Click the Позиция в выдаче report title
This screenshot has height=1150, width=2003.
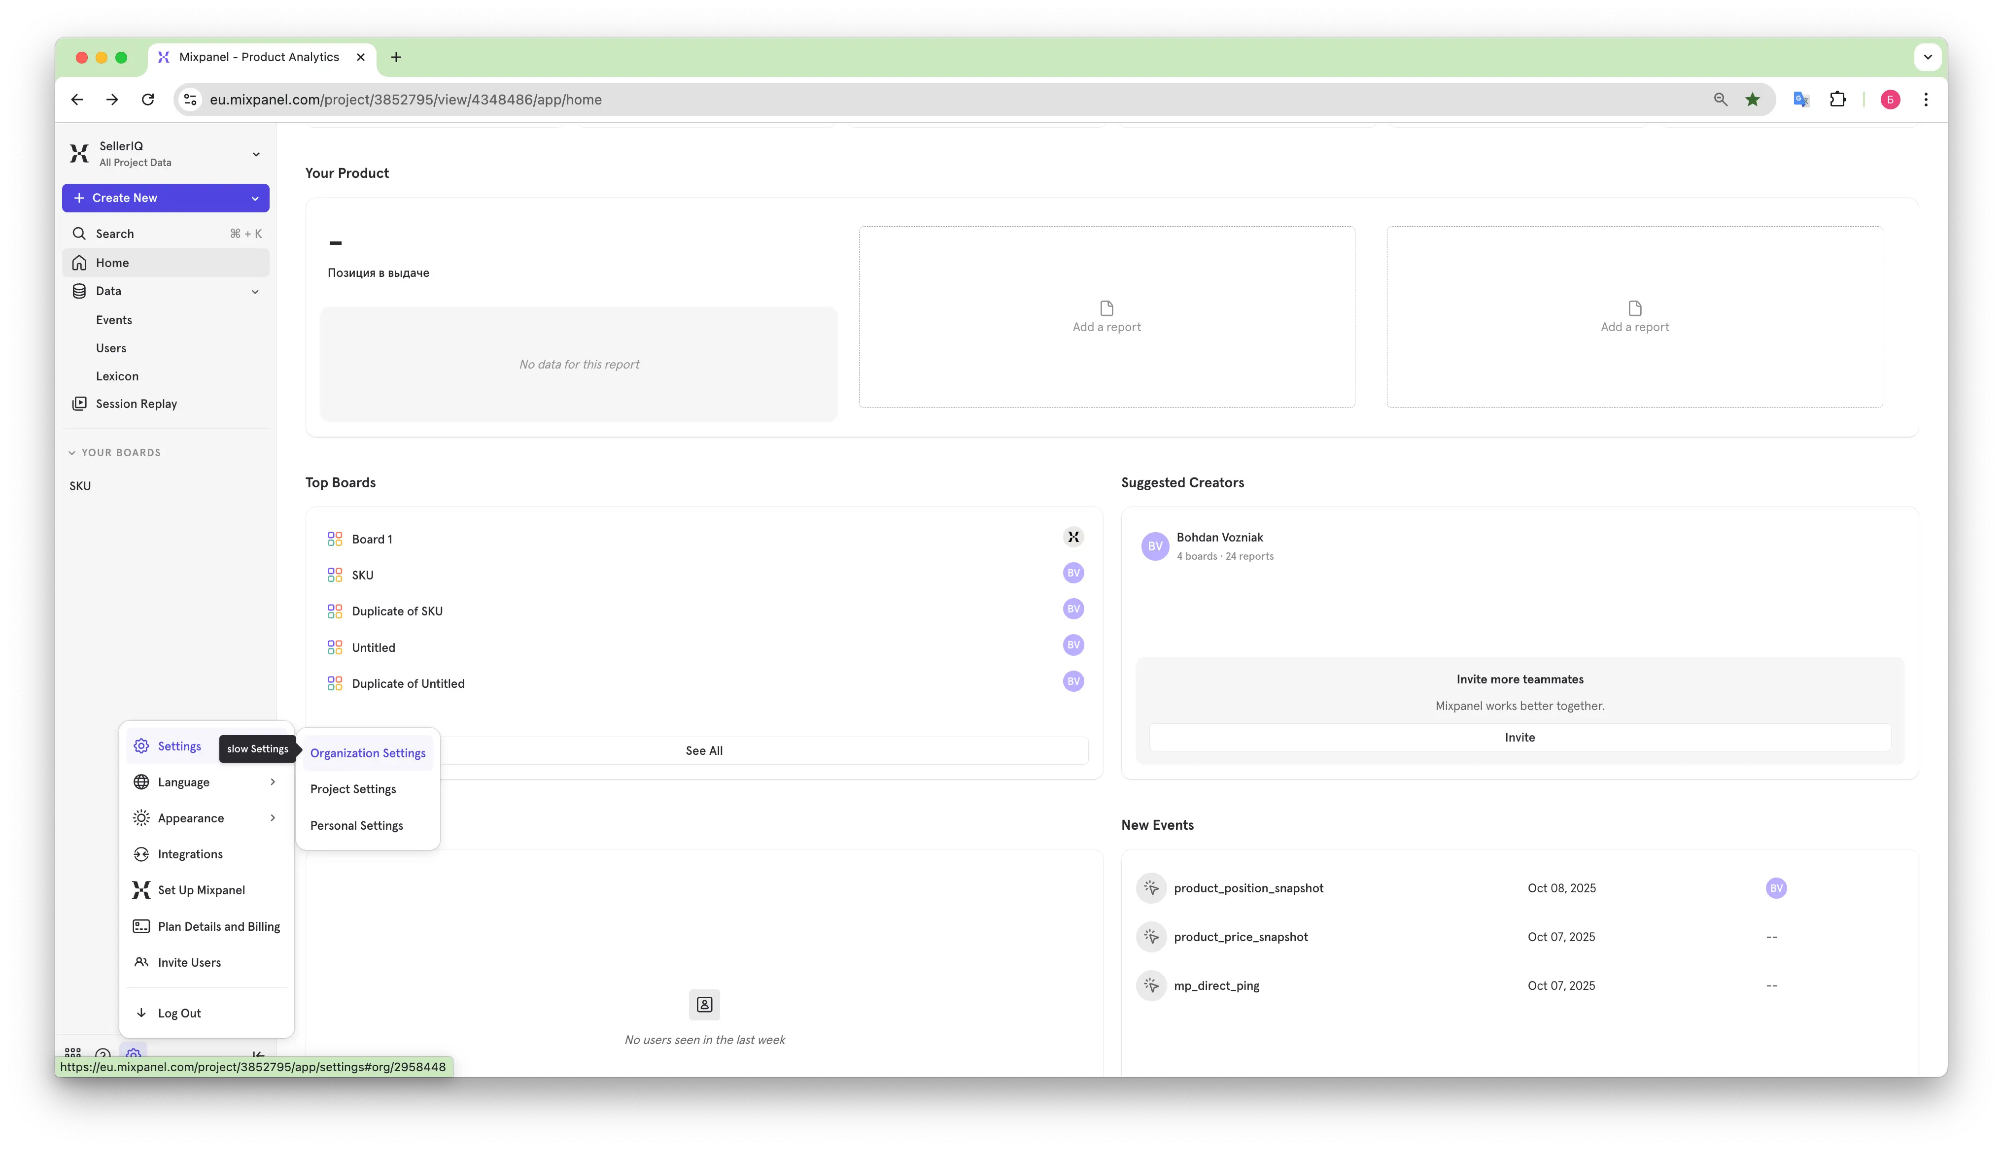379,272
